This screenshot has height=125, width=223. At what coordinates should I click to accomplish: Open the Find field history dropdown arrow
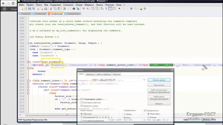pyautogui.click(x=144, y=80)
